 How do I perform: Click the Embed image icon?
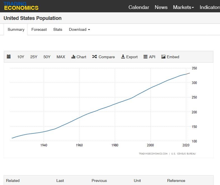click(163, 57)
